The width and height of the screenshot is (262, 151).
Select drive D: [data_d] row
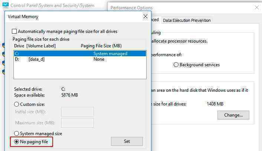[80, 59]
